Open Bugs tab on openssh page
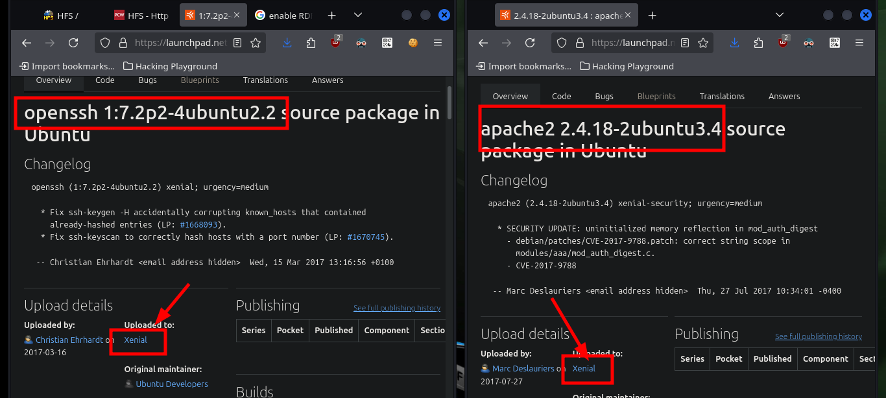This screenshot has height=398, width=886. (148, 80)
